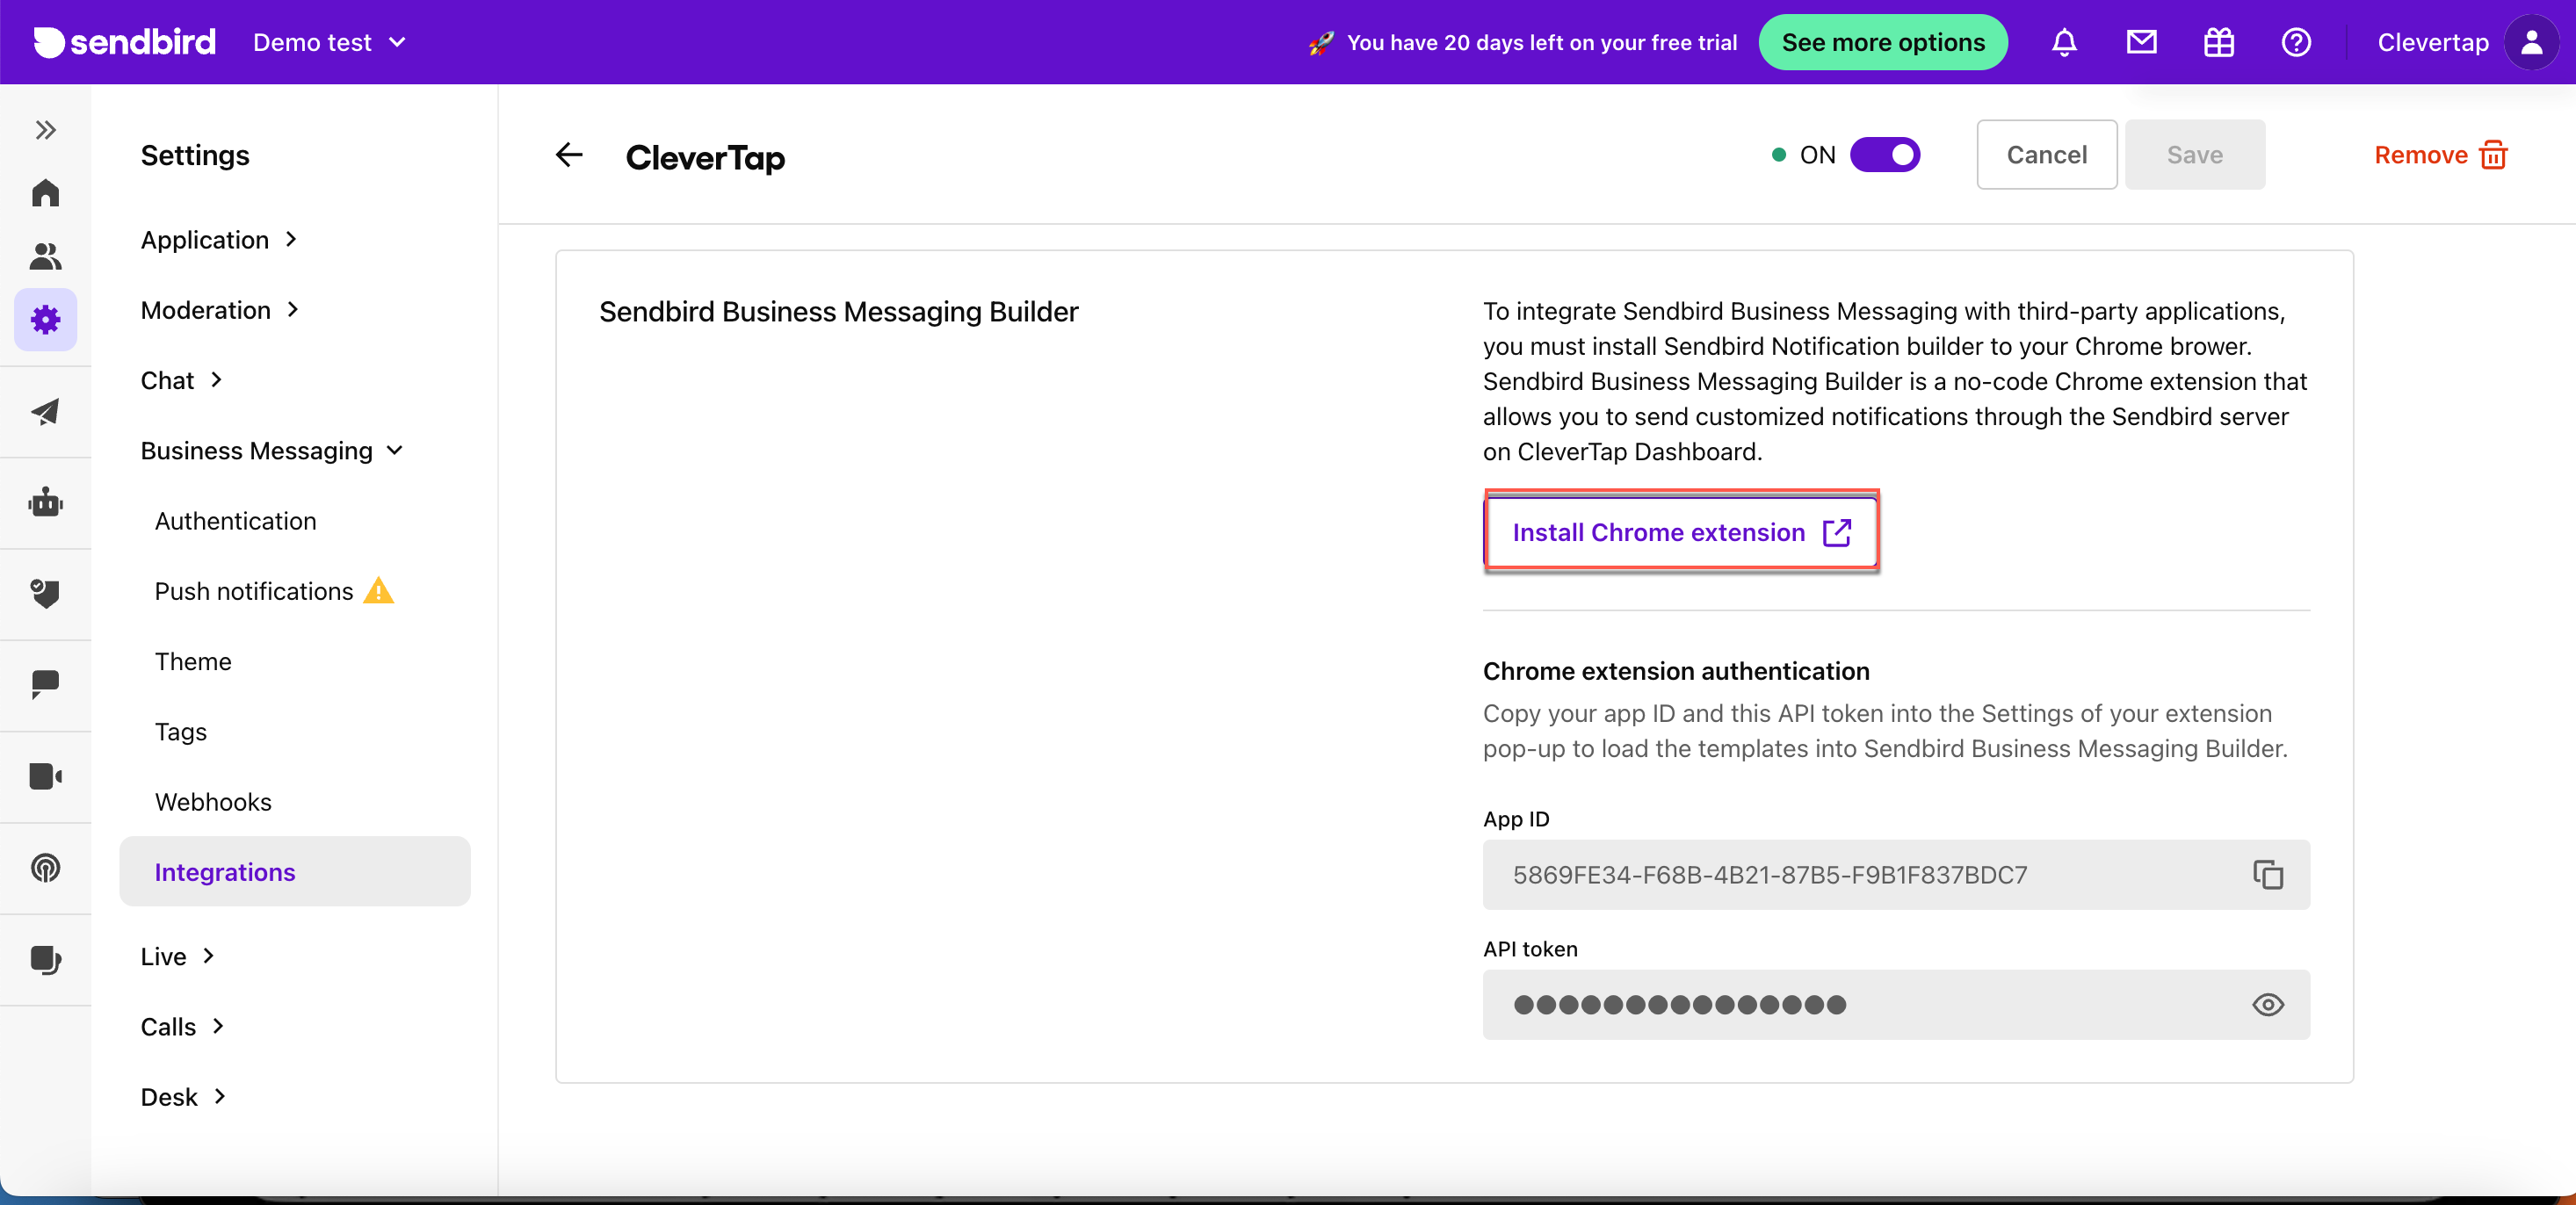
Task: Turn off the CleverTap integration toggle
Action: tap(1884, 155)
